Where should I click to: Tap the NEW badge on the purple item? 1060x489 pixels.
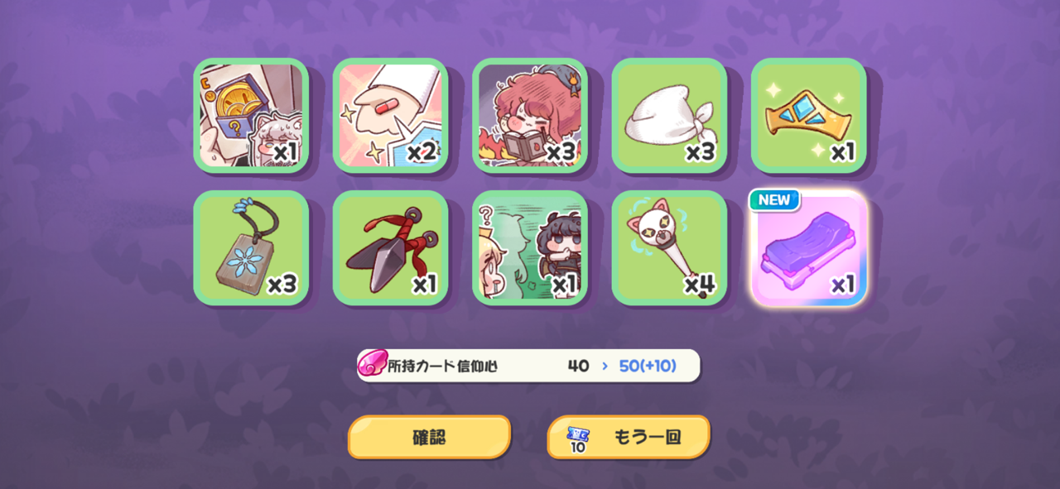(774, 200)
